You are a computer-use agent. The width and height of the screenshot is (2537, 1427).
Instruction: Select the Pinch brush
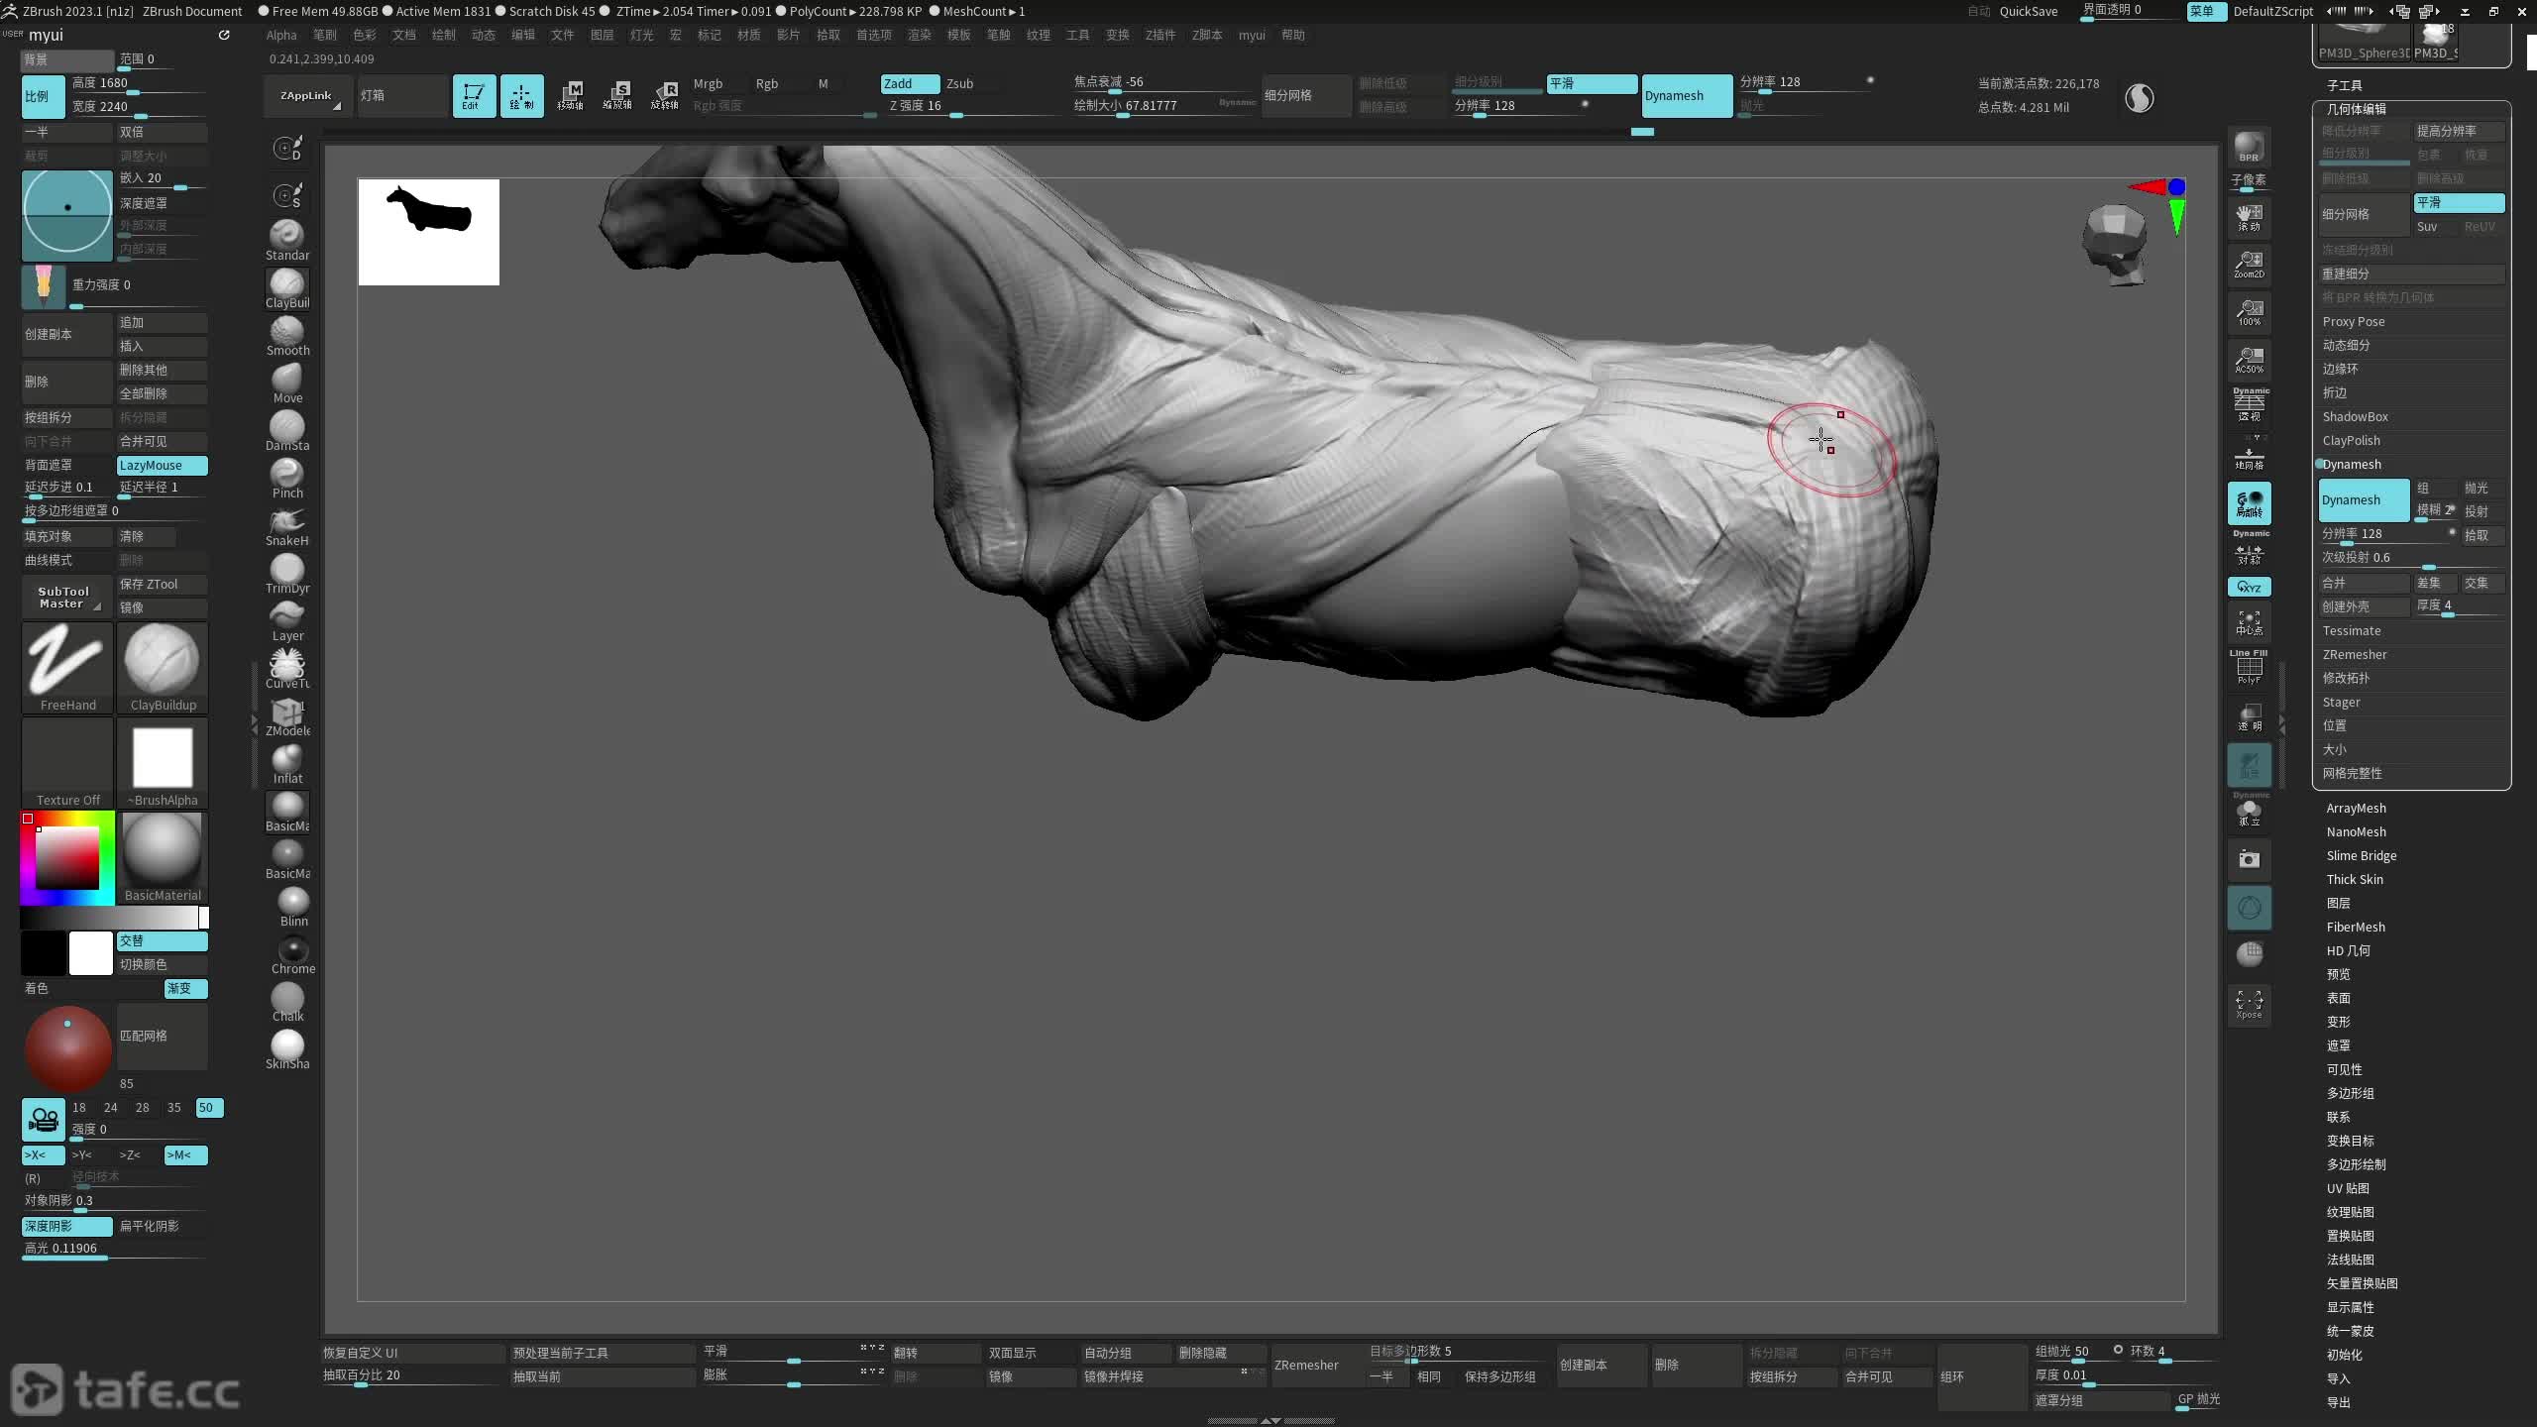pos(287,478)
